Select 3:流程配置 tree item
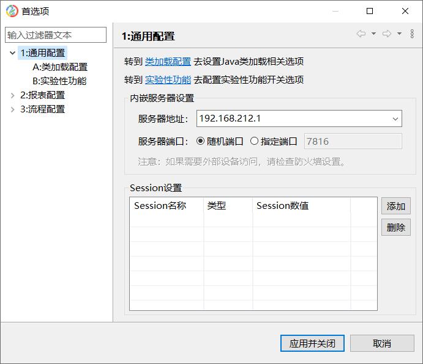This screenshot has width=423, height=364. click(43, 109)
